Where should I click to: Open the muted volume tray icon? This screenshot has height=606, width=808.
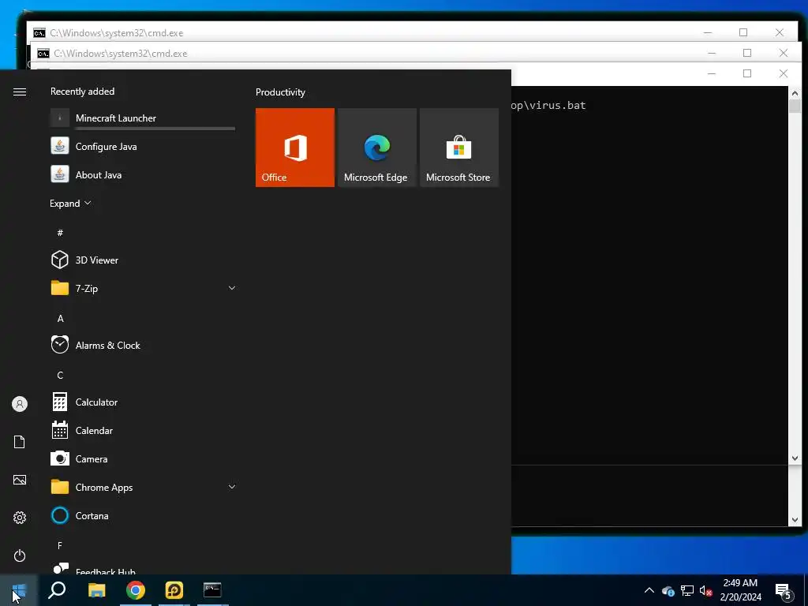705,590
